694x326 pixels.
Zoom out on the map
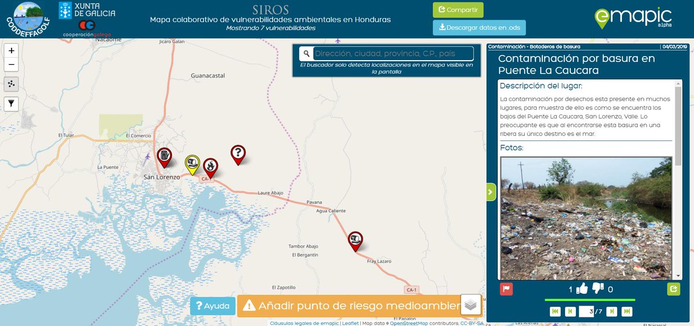[x=11, y=64]
